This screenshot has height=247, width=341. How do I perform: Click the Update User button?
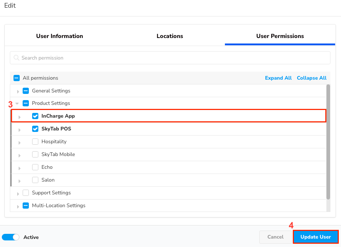(315, 237)
